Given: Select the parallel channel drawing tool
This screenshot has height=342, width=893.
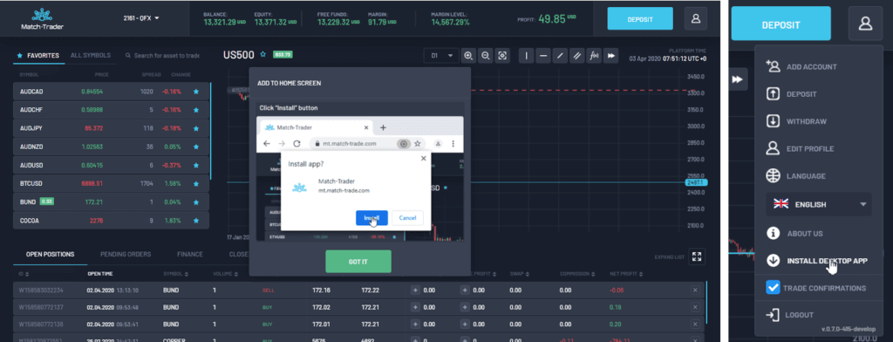Looking at the screenshot, I should pyautogui.click(x=577, y=56).
